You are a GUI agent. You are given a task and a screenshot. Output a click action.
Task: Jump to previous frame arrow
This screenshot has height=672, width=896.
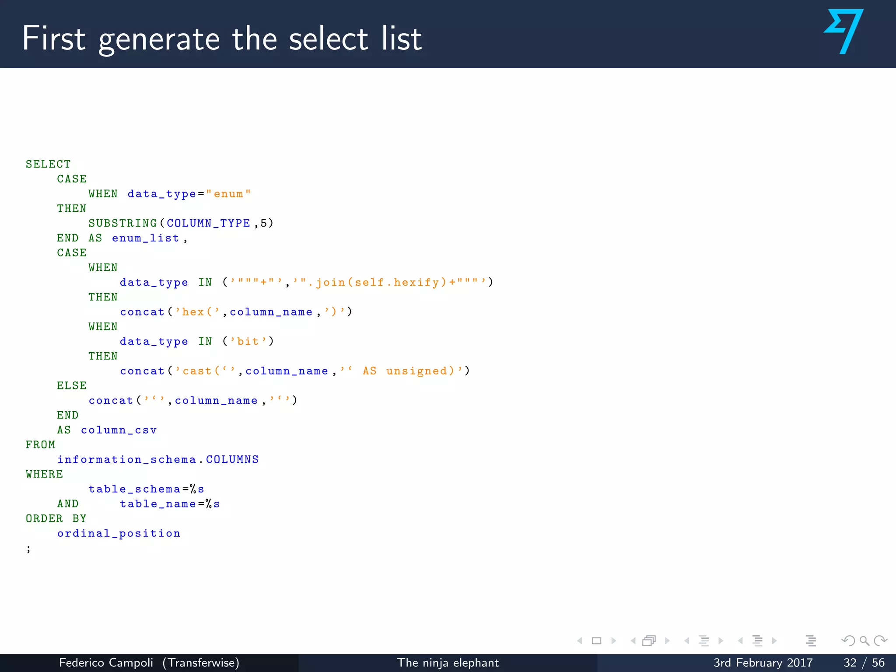click(x=633, y=641)
